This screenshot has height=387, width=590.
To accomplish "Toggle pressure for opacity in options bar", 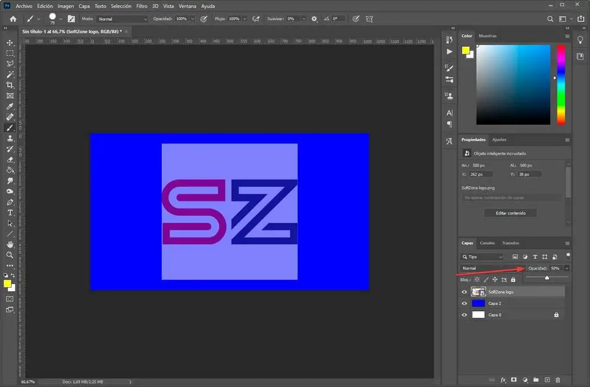I will 204,19.
